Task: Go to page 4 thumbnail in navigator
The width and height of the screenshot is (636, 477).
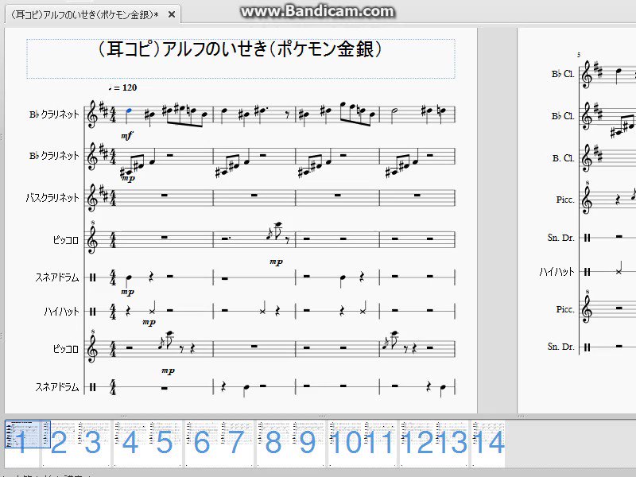Action: click(130, 444)
